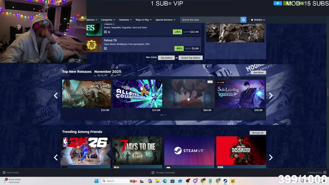
Task: Expand the Special Sections dropdown
Action: [x=165, y=20]
